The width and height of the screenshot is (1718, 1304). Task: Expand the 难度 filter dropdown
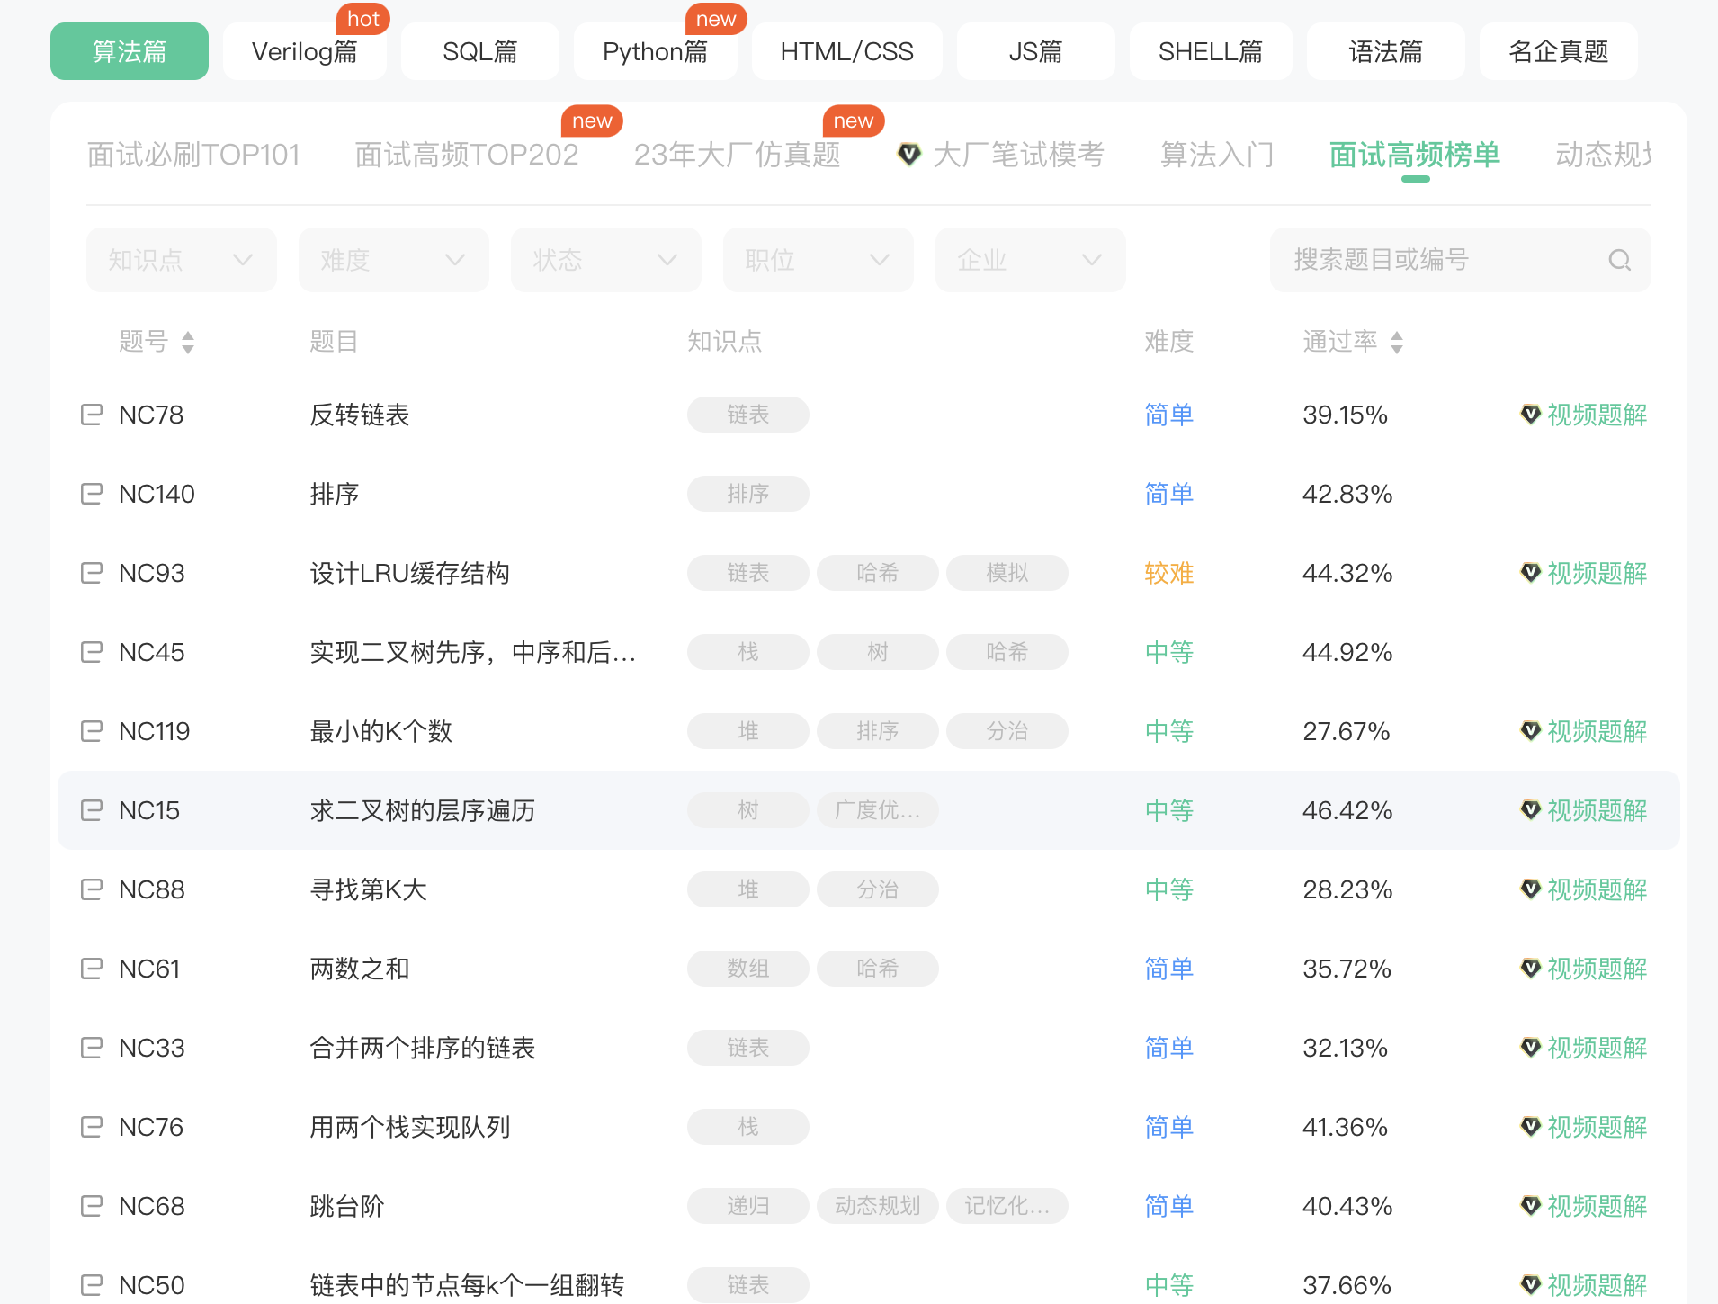[x=393, y=260]
